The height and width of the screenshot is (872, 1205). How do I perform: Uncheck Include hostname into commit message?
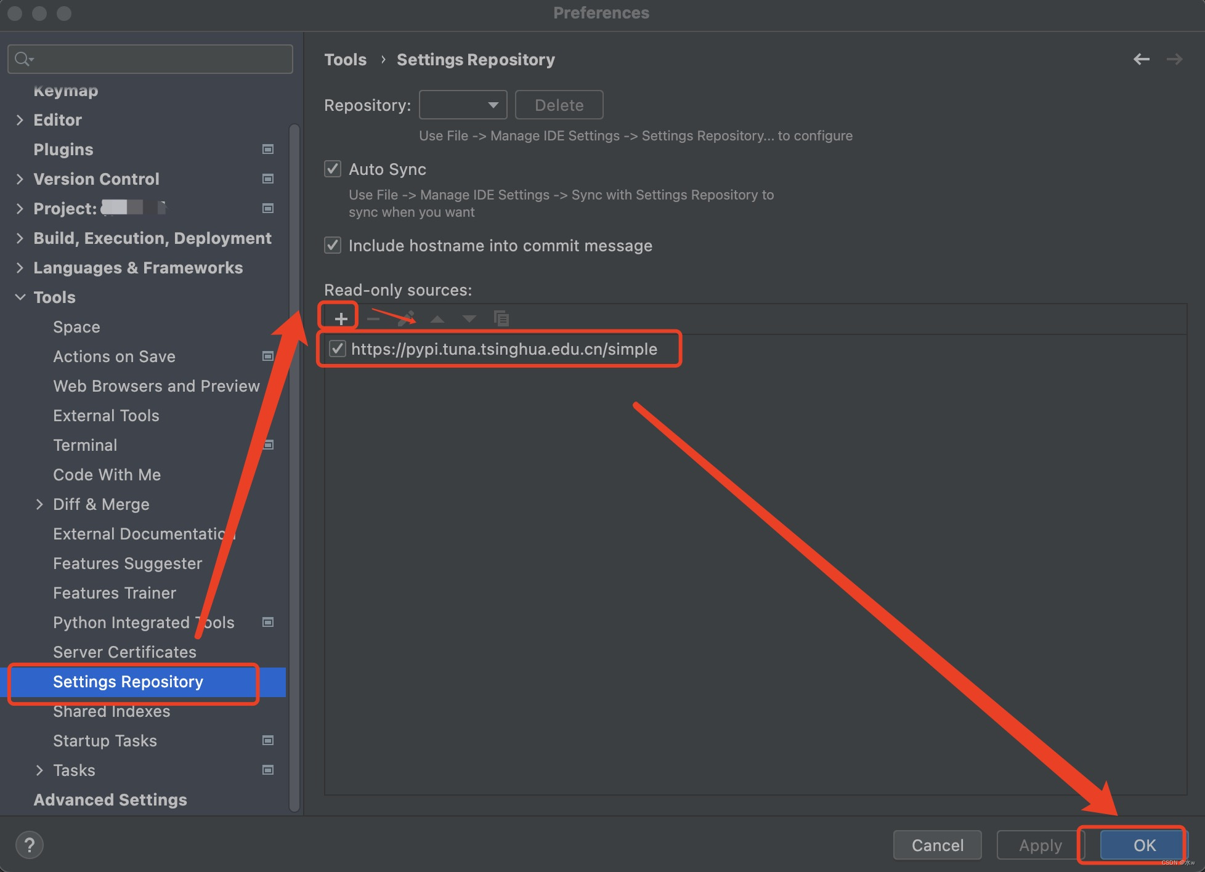pyautogui.click(x=333, y=245)
